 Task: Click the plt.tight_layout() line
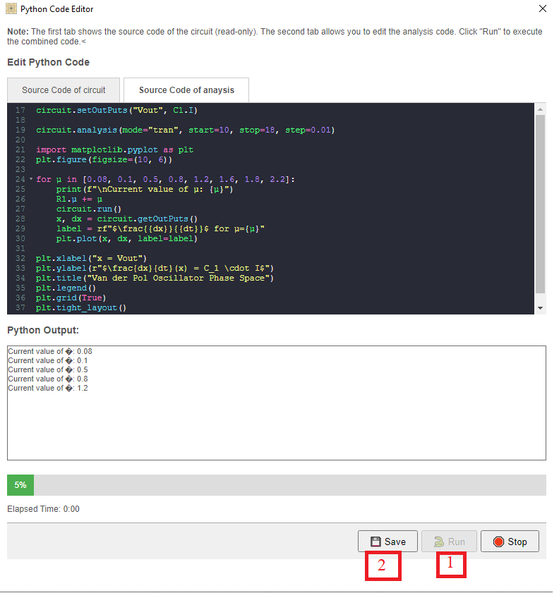pyautogui.click(x=81, y=307)
